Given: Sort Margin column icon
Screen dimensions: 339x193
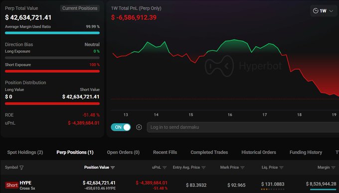Looking at the screenshot, I should (333, 168).
